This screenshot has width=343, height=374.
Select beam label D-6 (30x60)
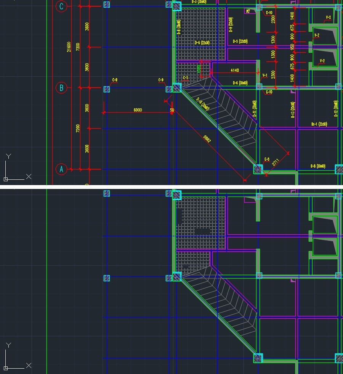(240, 83)
